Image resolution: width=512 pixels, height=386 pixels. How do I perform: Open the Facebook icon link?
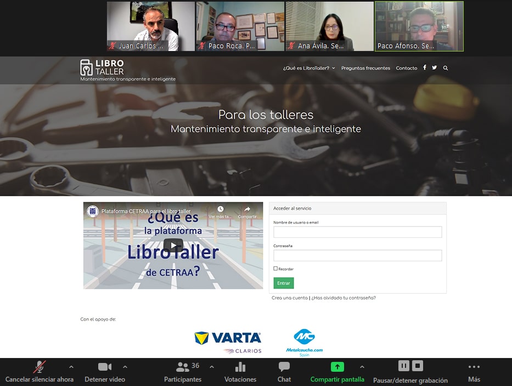[425, 67]
